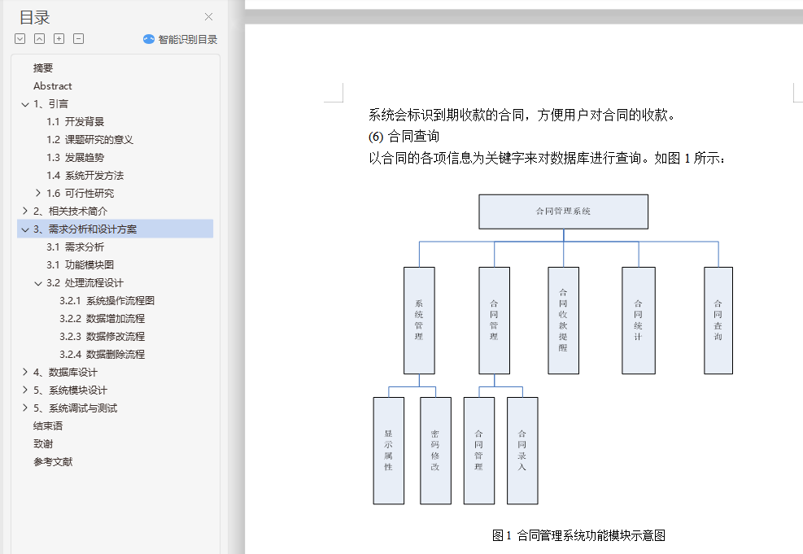Click the minus icon in outline toolbar

coord(78,39)
